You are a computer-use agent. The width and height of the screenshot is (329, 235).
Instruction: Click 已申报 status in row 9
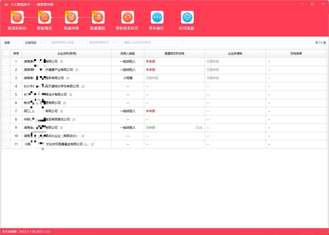[x=151, y=128]
